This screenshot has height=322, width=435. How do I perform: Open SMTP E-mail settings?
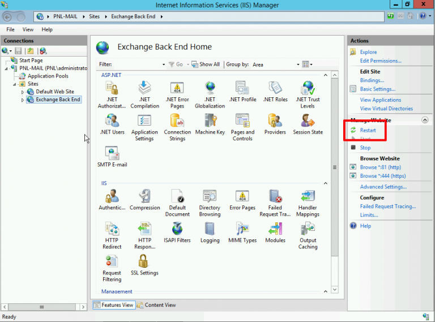coord(112,157)
